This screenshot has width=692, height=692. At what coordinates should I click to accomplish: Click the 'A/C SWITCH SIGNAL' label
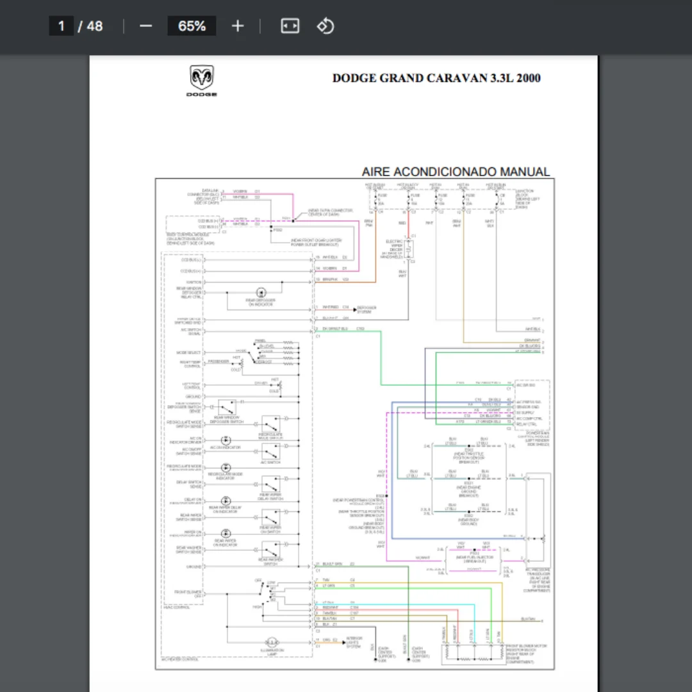[x=191, y=331]
